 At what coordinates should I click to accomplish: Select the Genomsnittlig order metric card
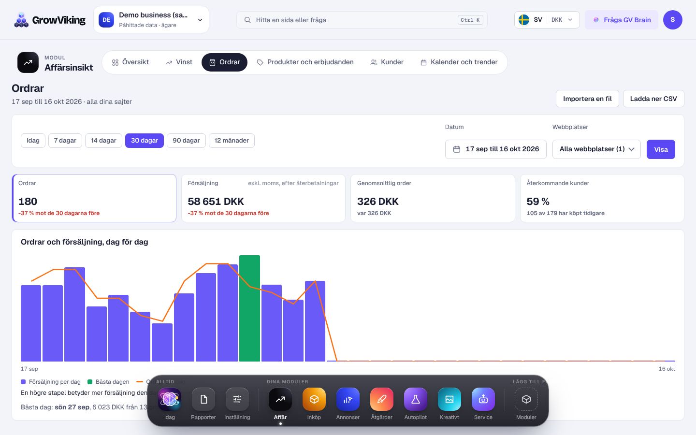(433, 198)
